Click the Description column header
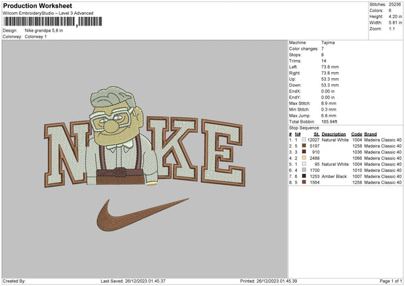Screen dimensions: 405x286 pos(333,134)
